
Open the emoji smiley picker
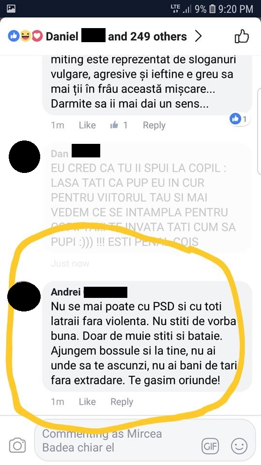239,446
